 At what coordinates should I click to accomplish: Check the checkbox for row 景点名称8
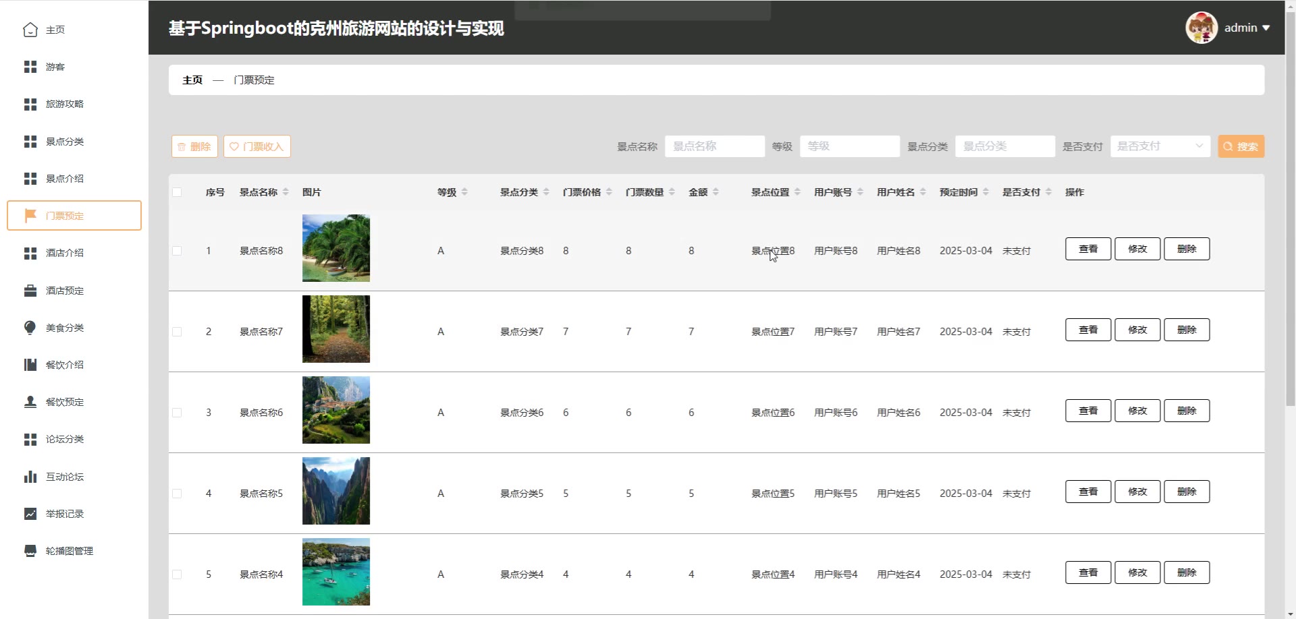click(177, 251)
